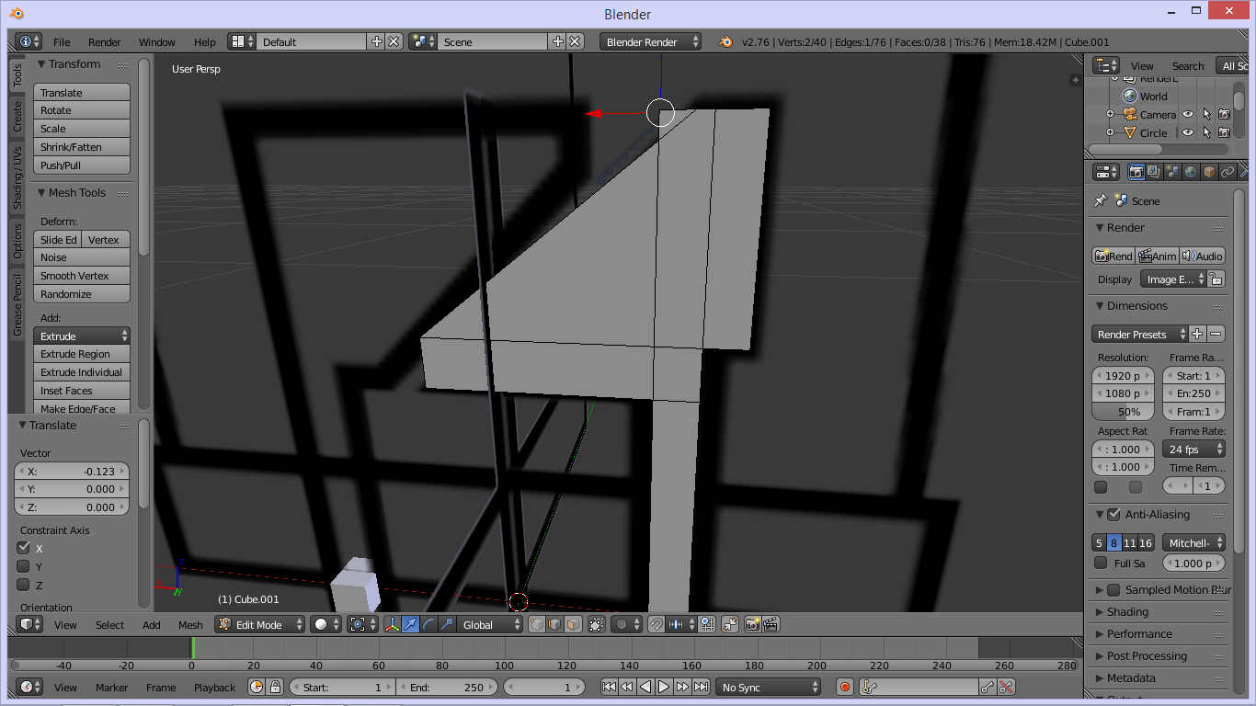Open the Mesh menu in 3D view header
Image resolution: width=1256 pixels, height=706 pixels.
[x=190, y=625]
